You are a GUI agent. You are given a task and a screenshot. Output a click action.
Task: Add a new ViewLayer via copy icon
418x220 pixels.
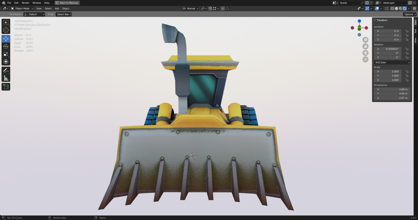click(410, 3)
